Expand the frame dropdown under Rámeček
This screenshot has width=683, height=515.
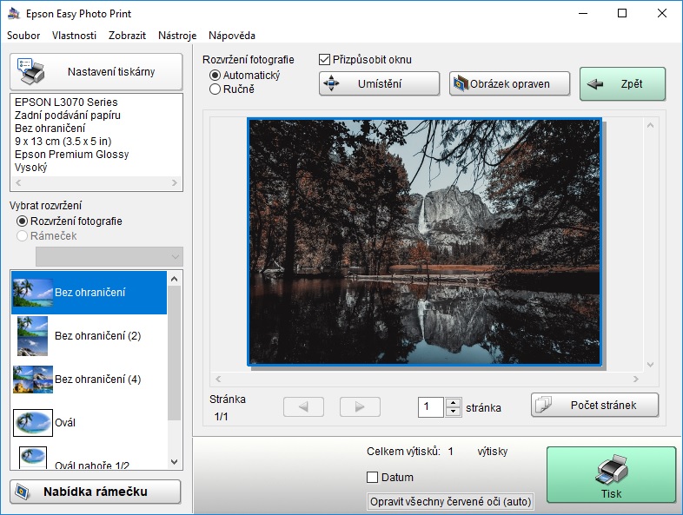pos(176,256)
